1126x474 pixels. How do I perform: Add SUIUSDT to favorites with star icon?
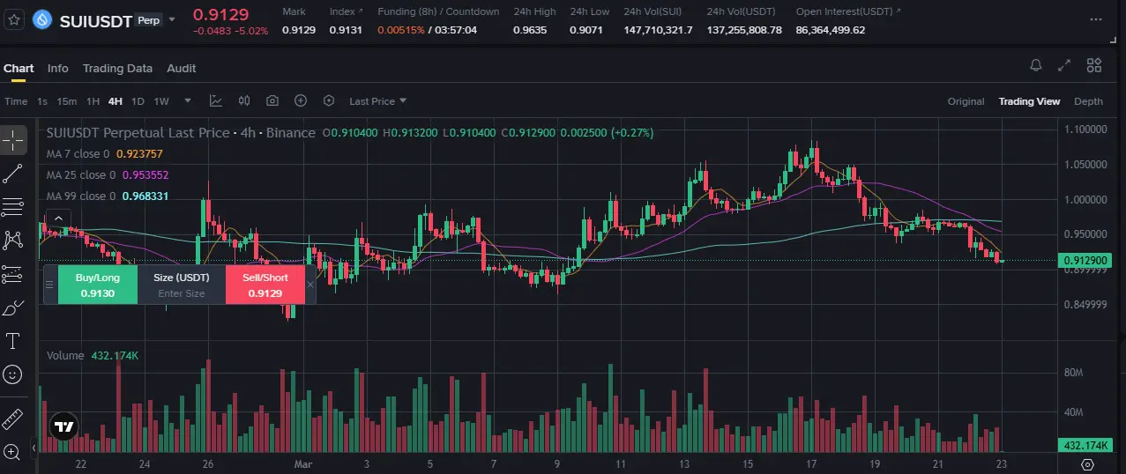13,19
